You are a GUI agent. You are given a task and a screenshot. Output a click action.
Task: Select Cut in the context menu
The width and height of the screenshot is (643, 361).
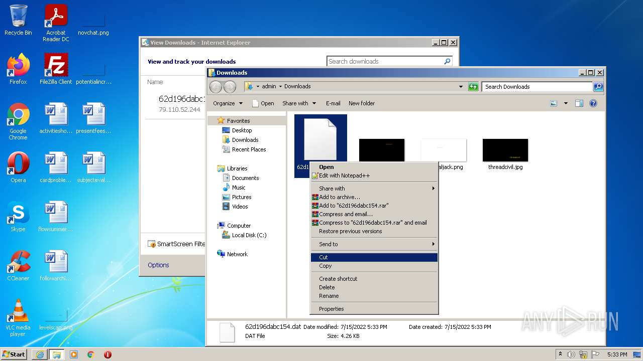coord(374,257)
